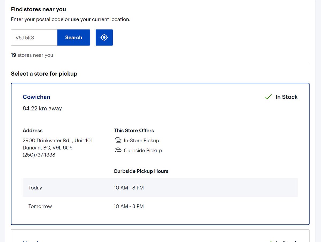Click the Curbside Pickup car icon

pos(118,150)
